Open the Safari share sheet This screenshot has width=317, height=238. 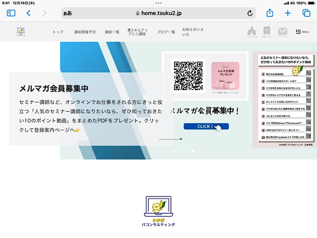(270, 13)
